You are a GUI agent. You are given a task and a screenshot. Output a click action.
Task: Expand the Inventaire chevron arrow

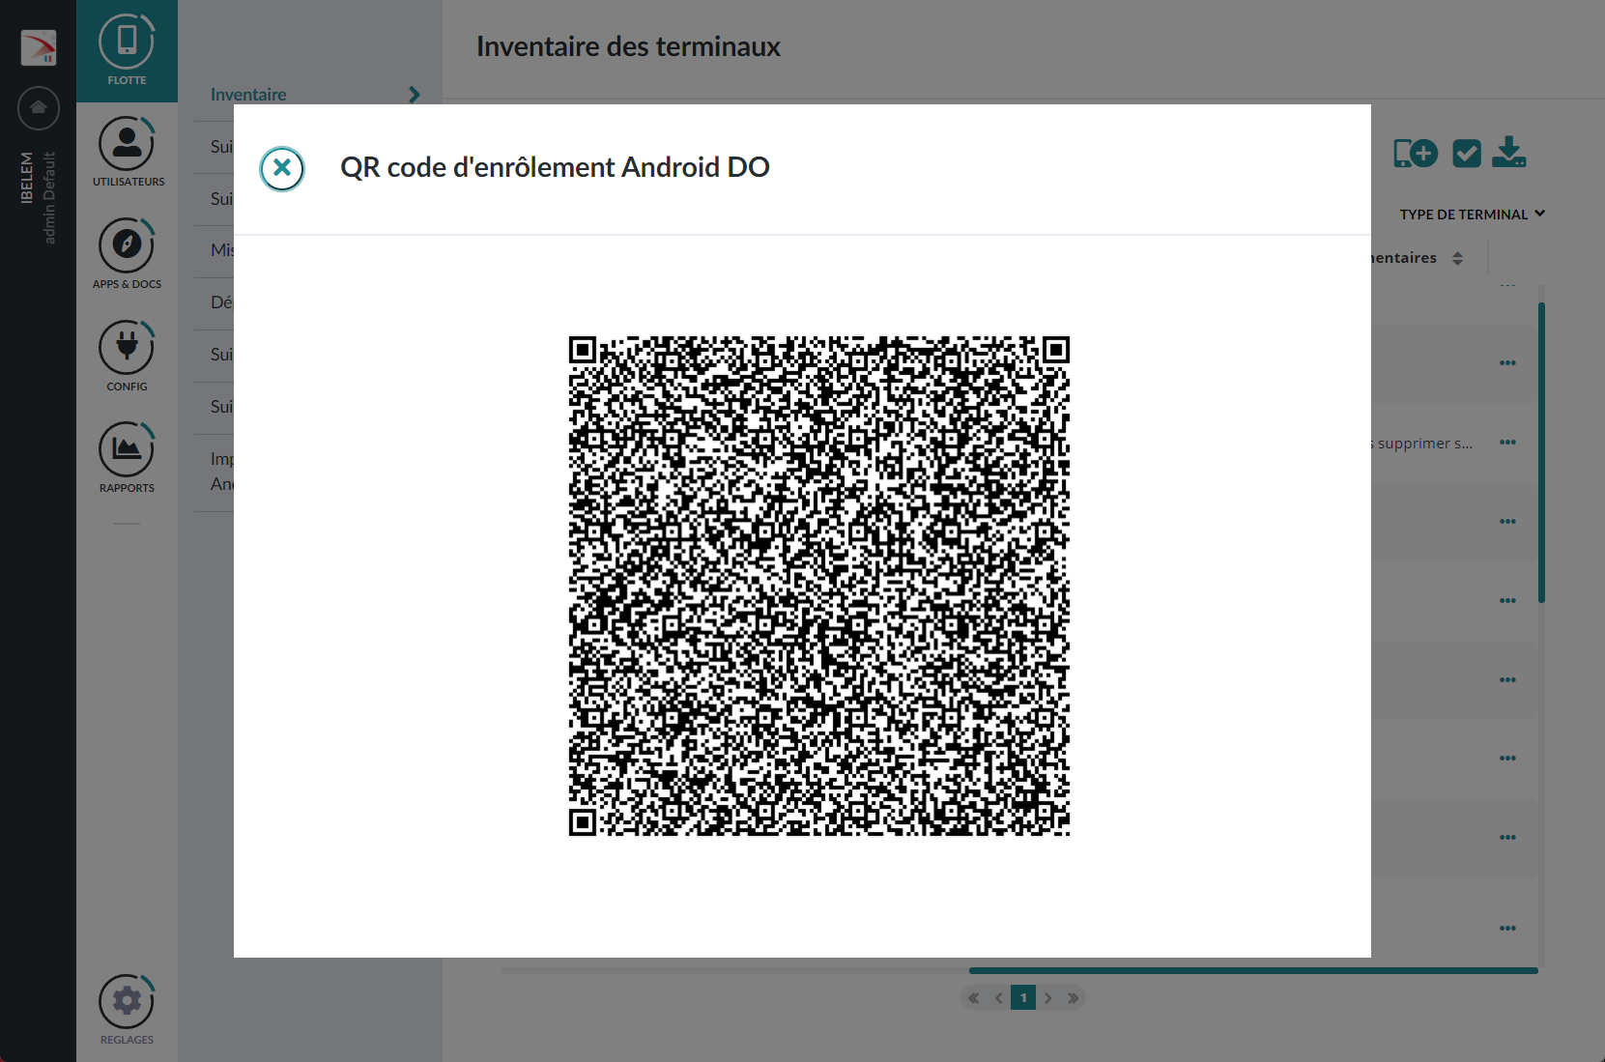[x=415, y=95]
